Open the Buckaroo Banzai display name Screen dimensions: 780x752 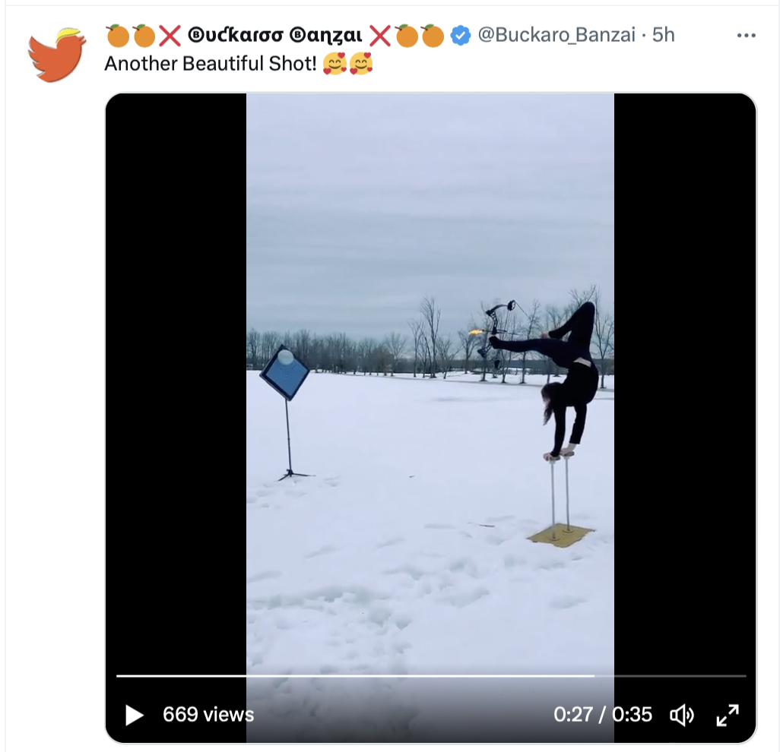[x=275, y=35]
